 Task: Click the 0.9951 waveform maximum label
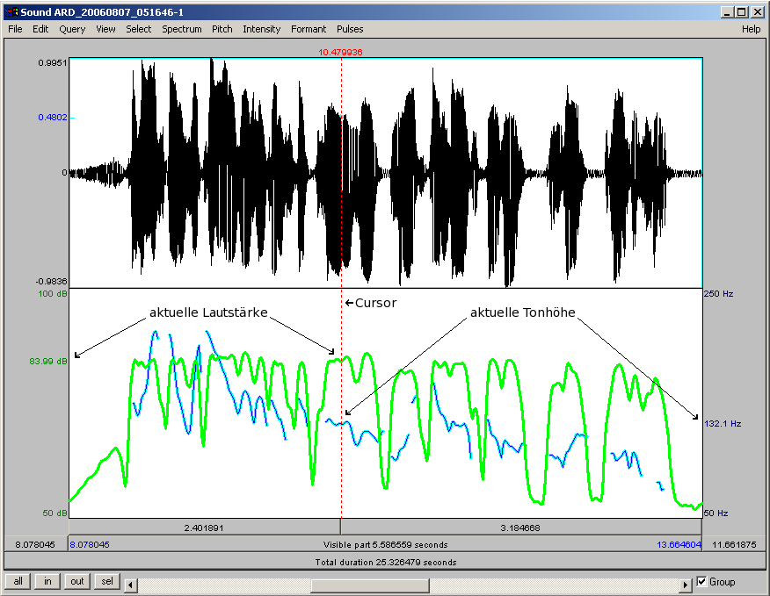pos(53,63)
